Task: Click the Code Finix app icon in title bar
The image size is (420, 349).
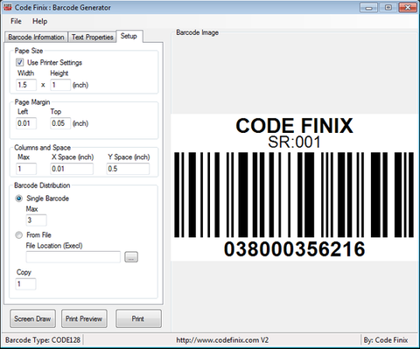Action: (8, 7)
